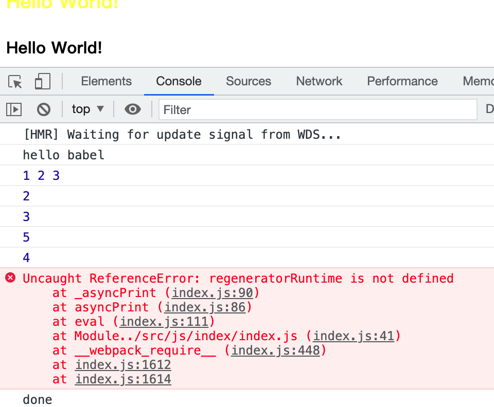Click the 'hello babel' log line

[64, 155]
